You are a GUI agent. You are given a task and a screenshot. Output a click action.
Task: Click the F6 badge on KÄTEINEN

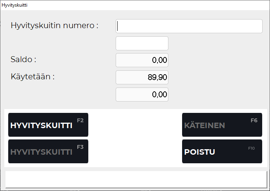click(254, 120)
